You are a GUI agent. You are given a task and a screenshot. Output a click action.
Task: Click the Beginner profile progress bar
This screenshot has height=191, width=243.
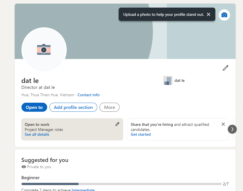[121, 184]
